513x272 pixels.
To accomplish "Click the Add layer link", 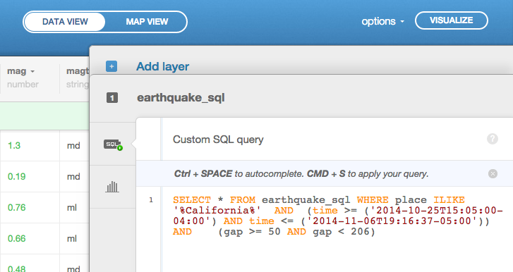I will (162, 66).
